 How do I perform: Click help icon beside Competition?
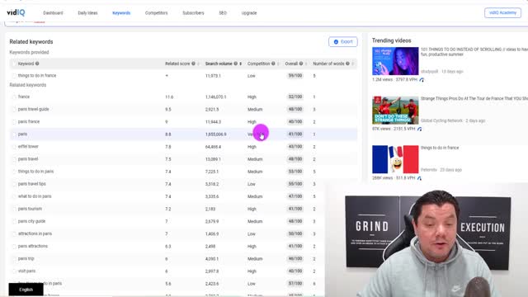coord(273,64)
